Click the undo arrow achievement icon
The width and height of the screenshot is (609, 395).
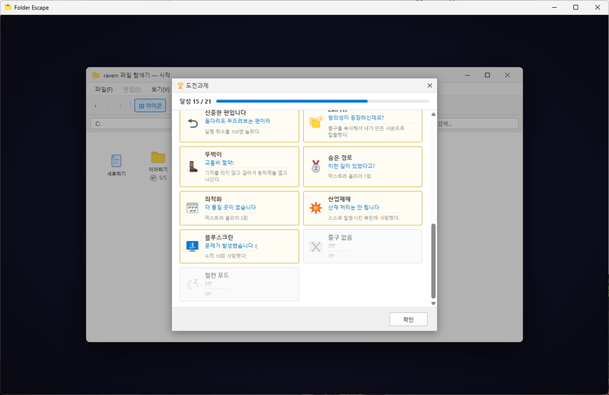point(193,123)
